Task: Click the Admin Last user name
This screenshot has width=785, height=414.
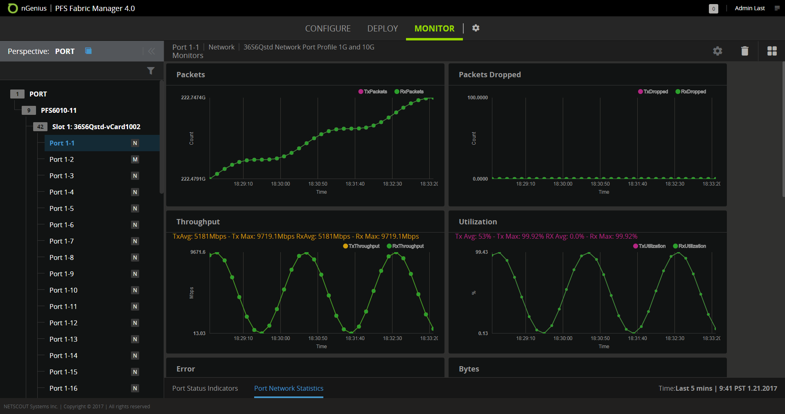Action: [750, 8]
